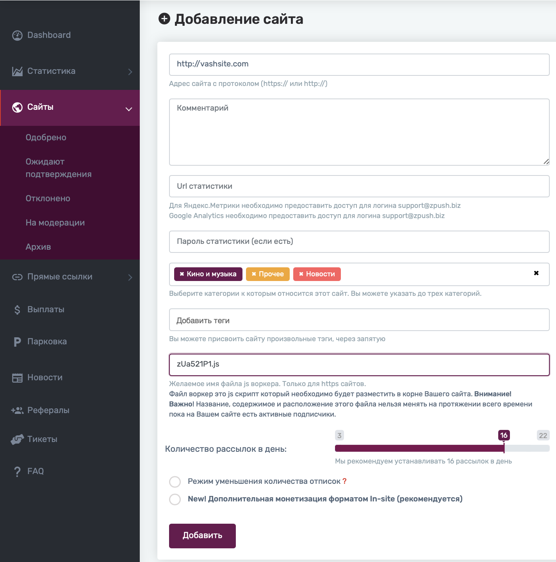Click the Парковка P icon

click(17, 342)
